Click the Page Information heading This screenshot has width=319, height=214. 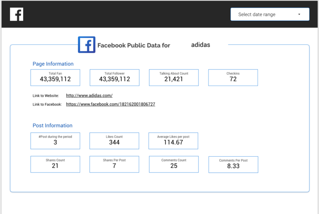(53, 64)
